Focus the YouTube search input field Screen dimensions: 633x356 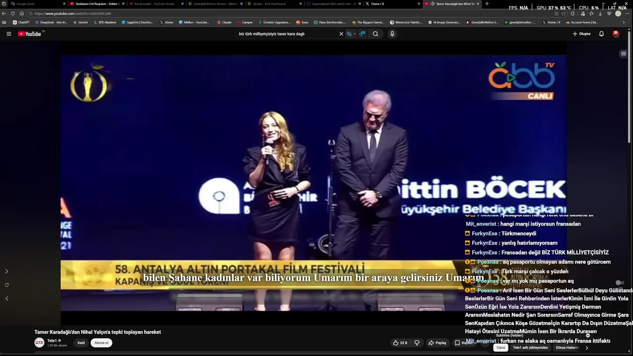tap(287, 34)
